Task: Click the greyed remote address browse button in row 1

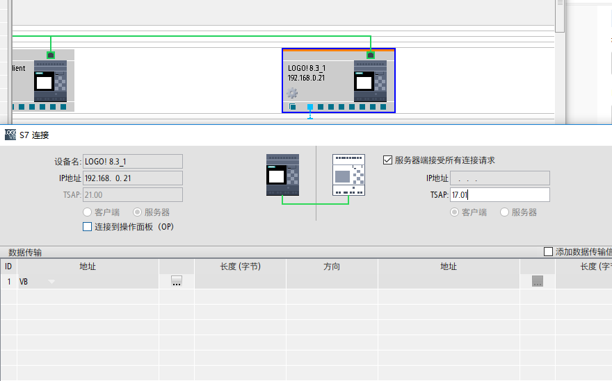Action: (x=538, y=281)
